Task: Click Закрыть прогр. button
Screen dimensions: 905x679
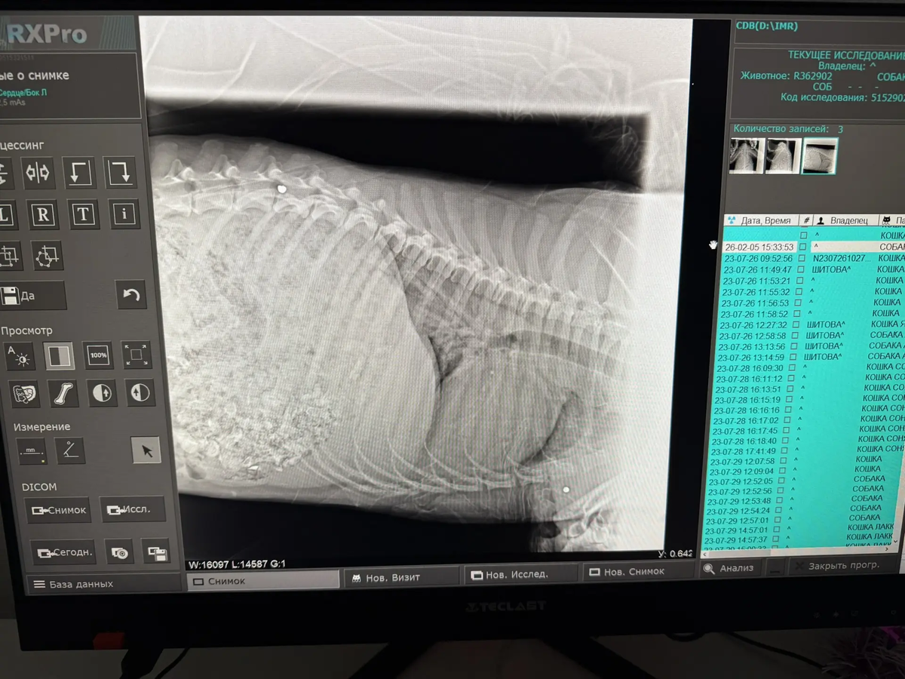Action: (x=843, y=565)
